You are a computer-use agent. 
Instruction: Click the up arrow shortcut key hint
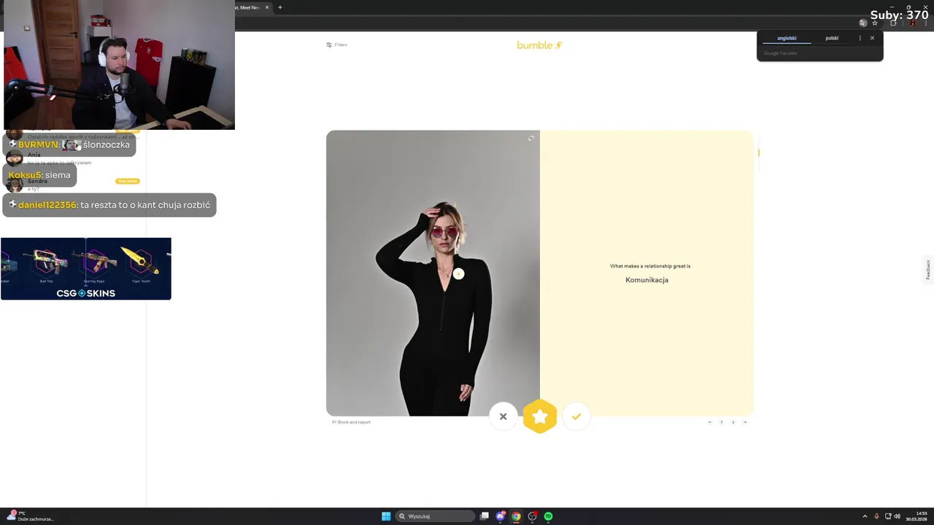point(722,422)
